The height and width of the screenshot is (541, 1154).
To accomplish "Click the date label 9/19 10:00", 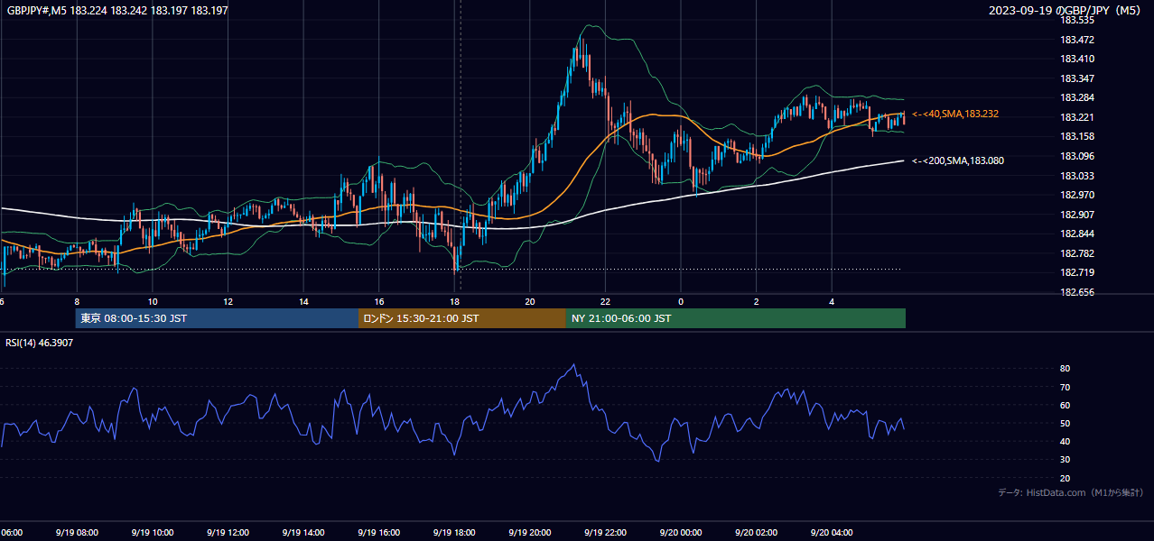I will point(151,533).
